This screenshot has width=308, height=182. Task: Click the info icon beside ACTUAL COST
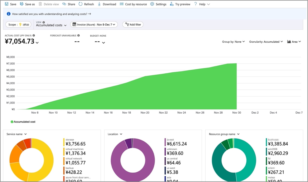34,35
